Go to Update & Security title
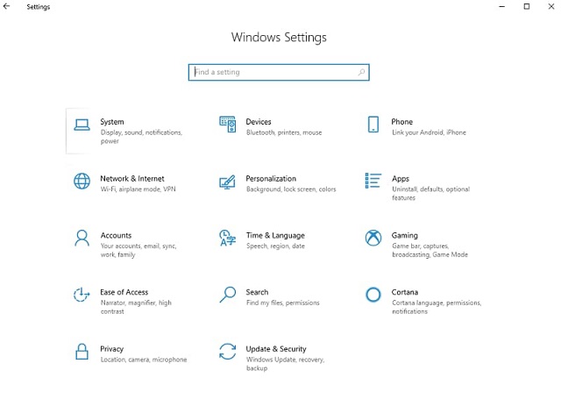Viewport: 561px width, 399px height. click(276, 349)
